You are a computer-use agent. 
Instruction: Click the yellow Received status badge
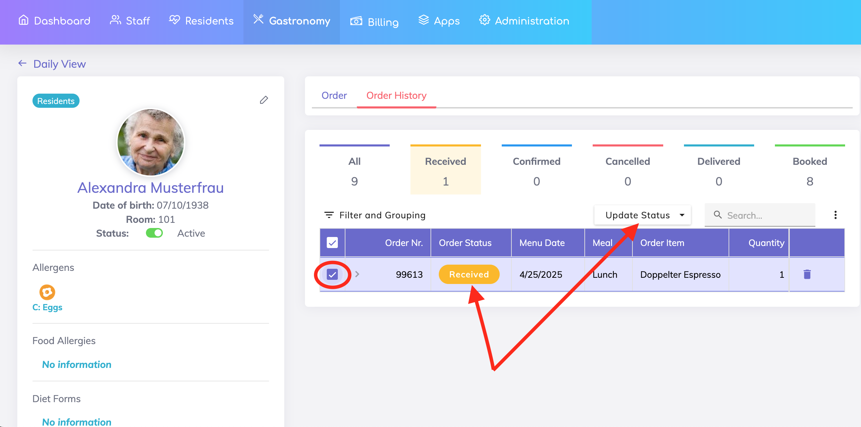pos(469,274)
